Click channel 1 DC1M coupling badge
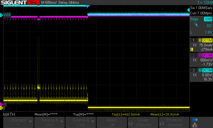Image resolution: width=213 pixels, height=128 pixels. [x=207, y=40]
